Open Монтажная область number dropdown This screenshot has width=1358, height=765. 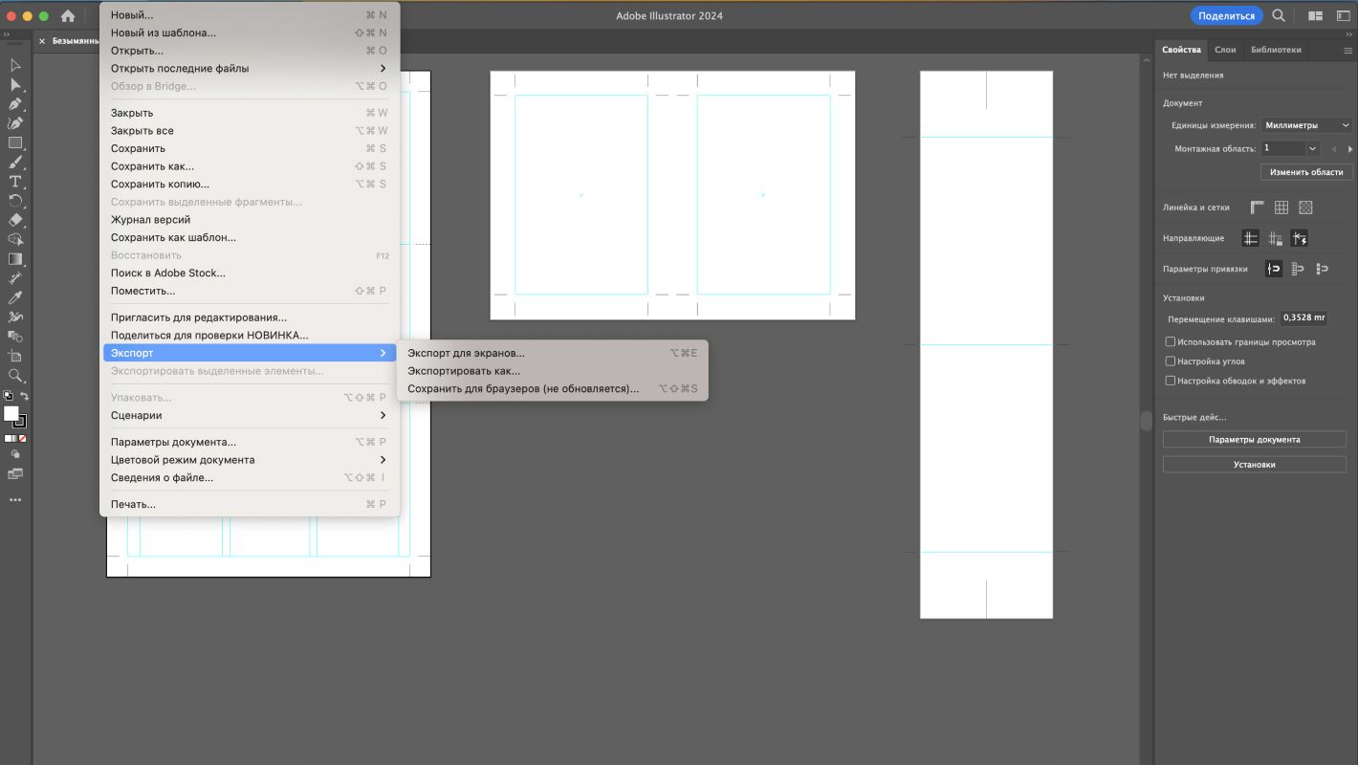click(x=1313, y=148)
